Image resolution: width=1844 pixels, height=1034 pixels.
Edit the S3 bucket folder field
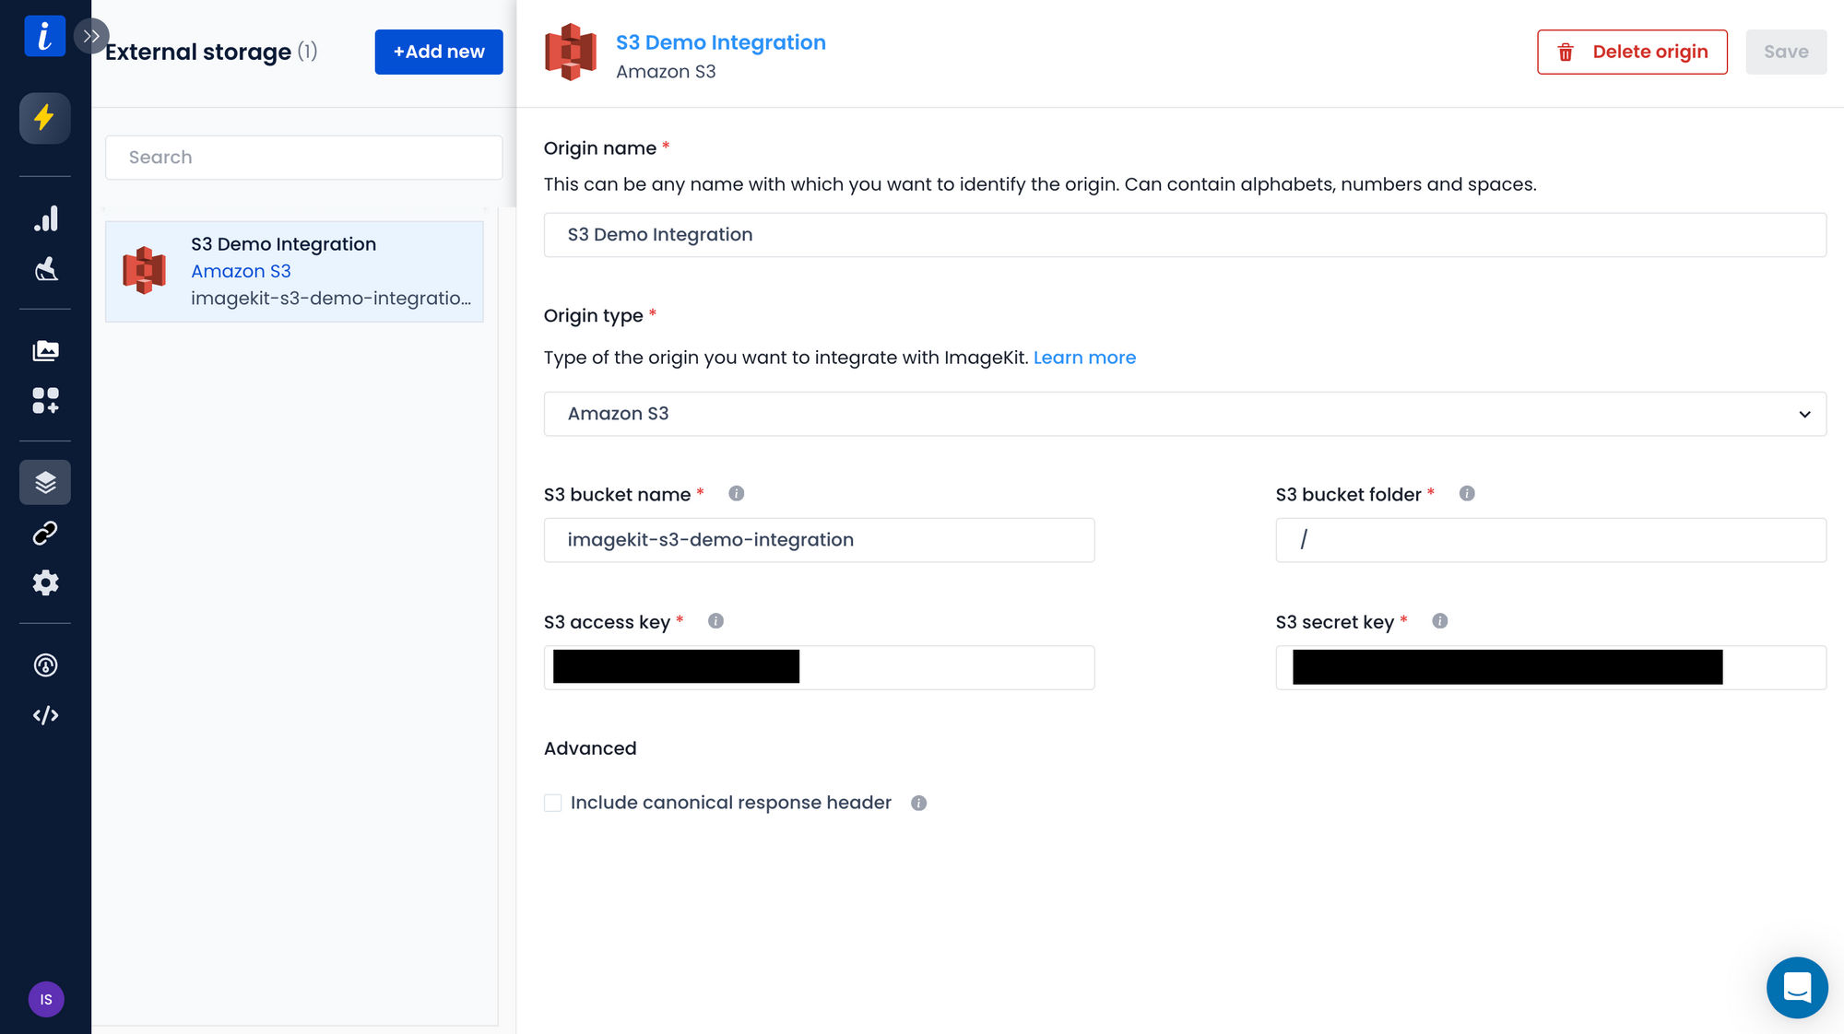[1551, 540]
